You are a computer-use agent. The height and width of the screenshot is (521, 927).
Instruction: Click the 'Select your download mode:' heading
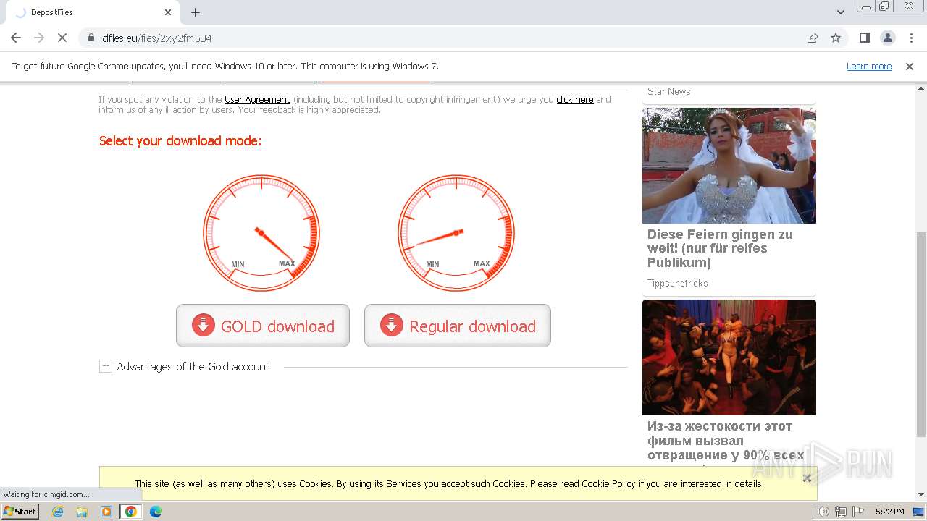tap(180, 141)
